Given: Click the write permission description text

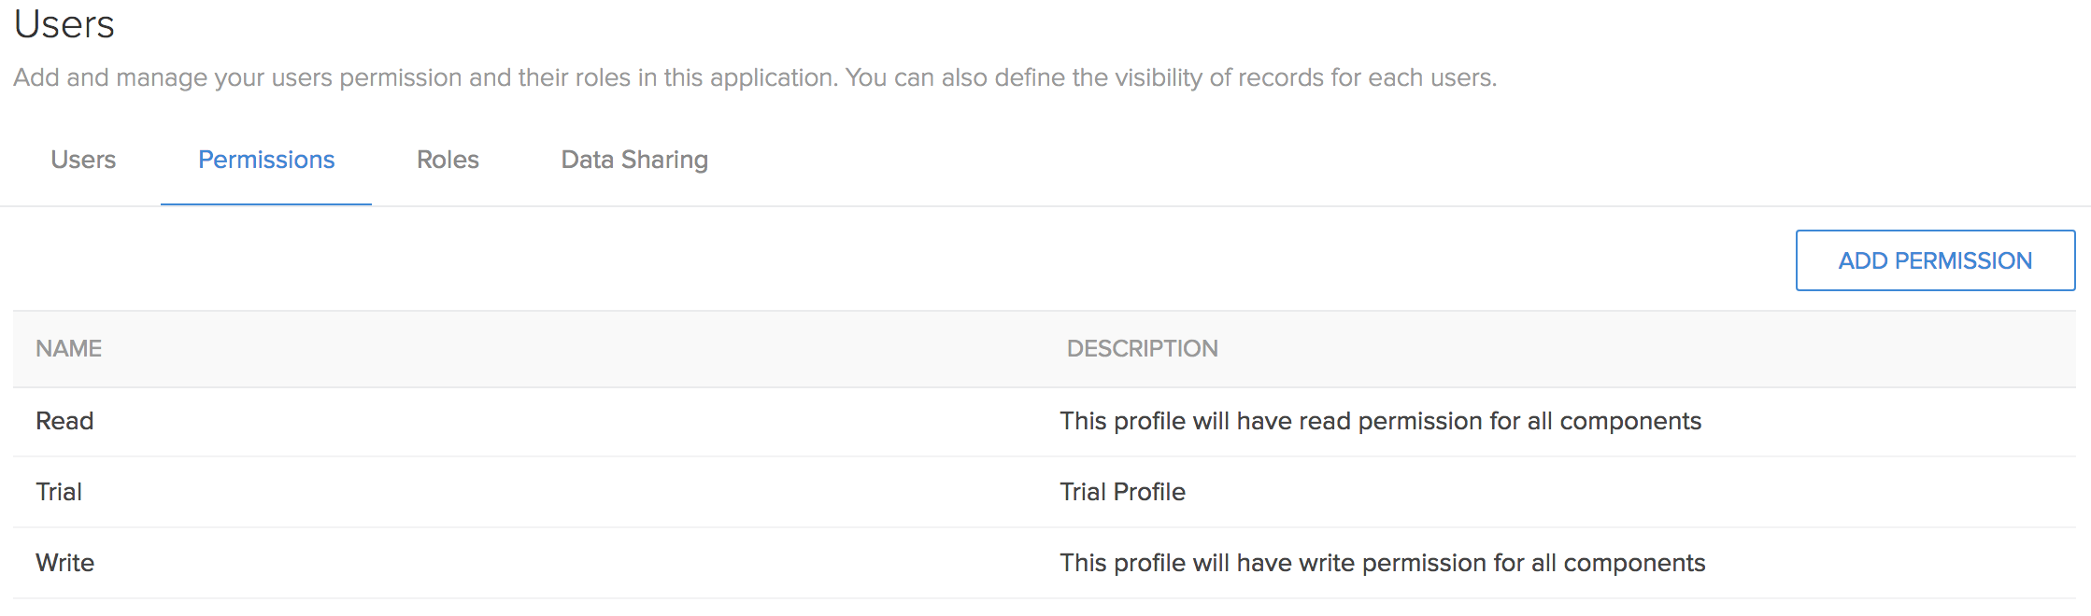Looking at the screenshot, I should coord(1382,563).
